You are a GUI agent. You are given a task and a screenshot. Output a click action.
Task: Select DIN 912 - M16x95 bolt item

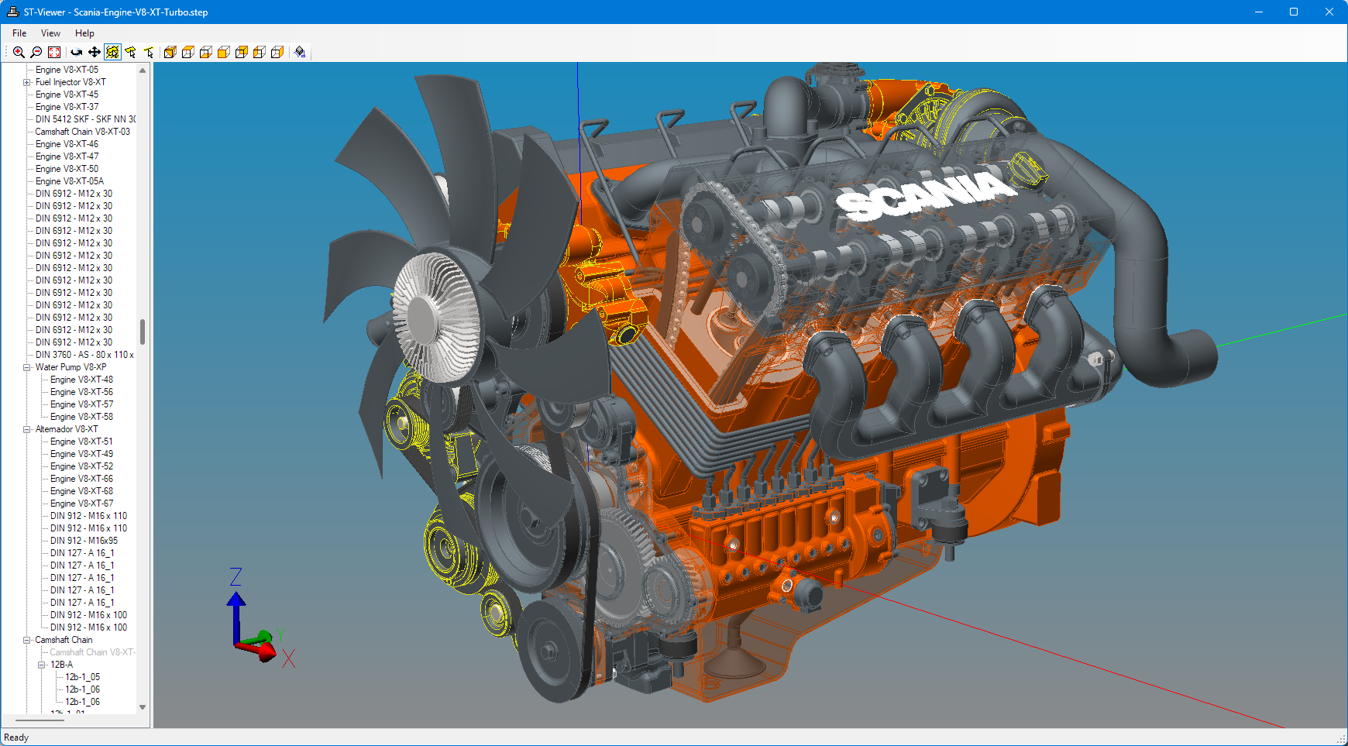click(84, 541)
